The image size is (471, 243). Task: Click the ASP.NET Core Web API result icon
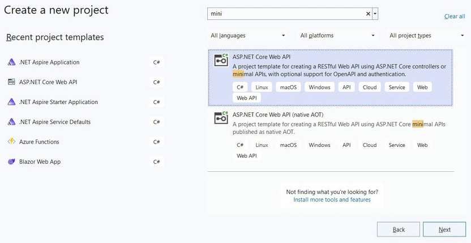[221, 60]
